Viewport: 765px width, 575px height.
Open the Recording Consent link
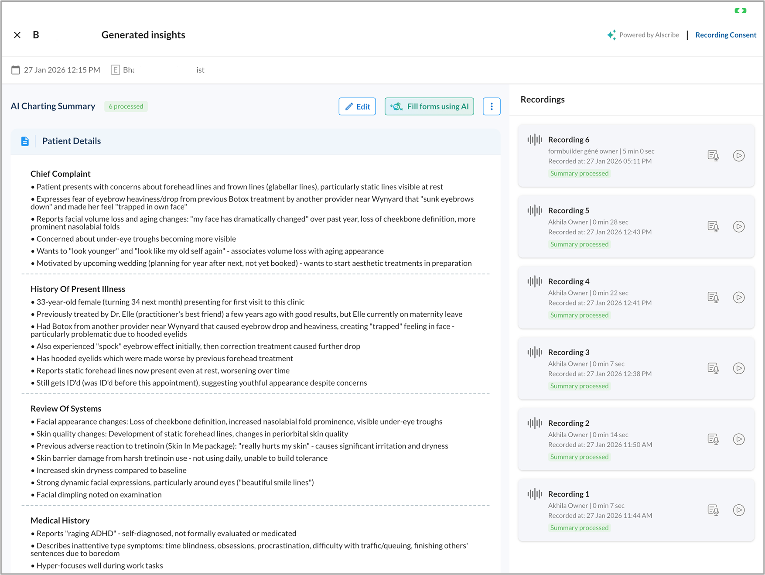[725, 35]
